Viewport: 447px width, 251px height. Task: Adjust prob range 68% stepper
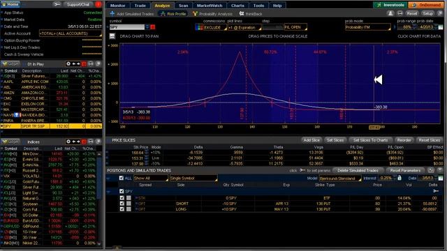coord(414,27)
